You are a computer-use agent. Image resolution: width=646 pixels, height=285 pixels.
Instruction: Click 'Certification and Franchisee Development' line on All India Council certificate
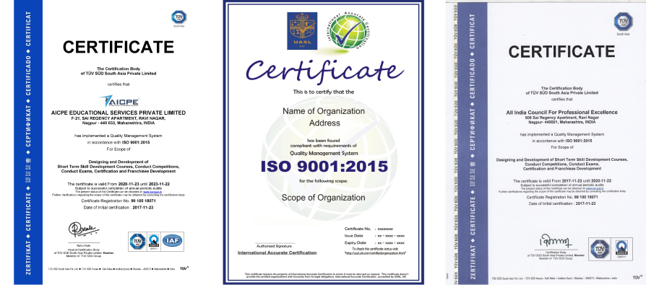pos(561,169)
